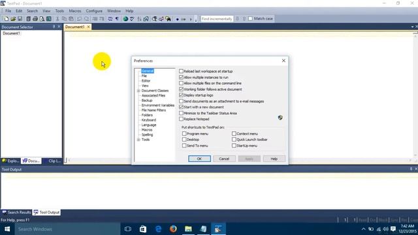Click the Open file toolbar icon
The height and width of the screenshot is (235, 418).
[x=13, y=19]
